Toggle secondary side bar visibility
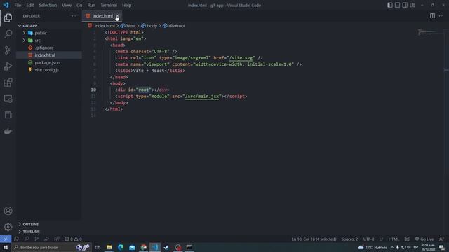Screen dimensions: 449x252 coord(405,5)
